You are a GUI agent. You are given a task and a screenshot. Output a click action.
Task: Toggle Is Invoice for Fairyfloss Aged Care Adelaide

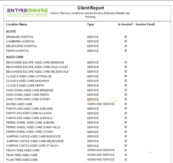click(126, 109)
